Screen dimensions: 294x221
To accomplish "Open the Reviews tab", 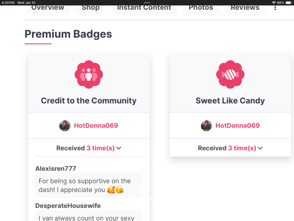I will [245, 8].
